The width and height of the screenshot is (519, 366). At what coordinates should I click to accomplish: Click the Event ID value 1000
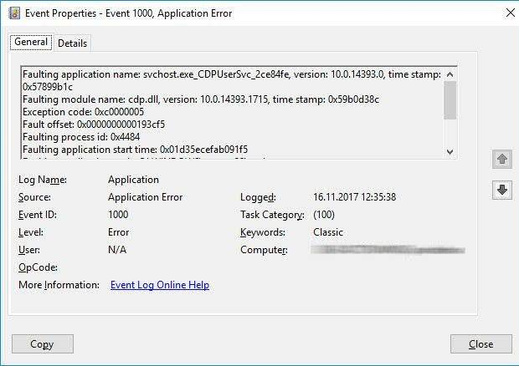point(118,215)
